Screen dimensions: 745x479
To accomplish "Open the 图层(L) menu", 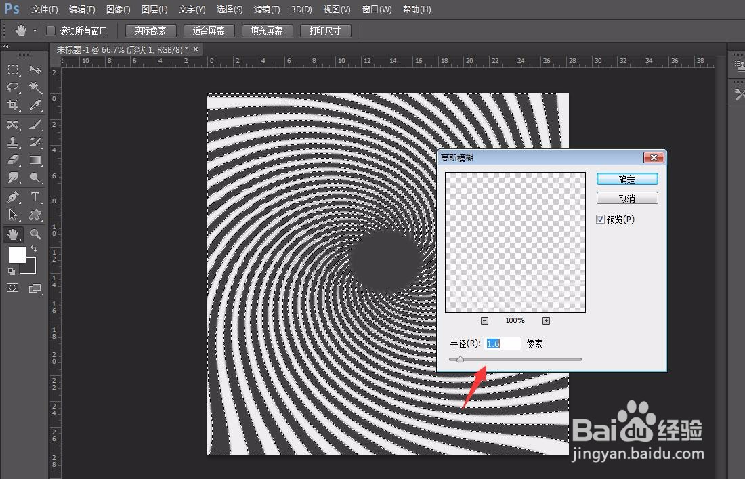I will [x=154, y=9].
